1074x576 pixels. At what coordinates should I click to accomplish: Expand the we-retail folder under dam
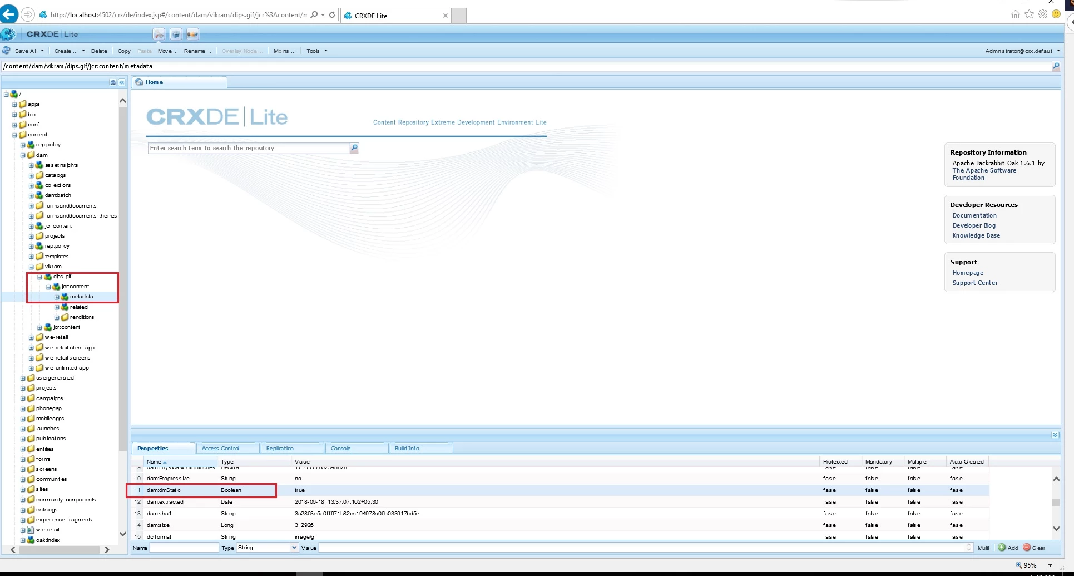tap(31, 337)
